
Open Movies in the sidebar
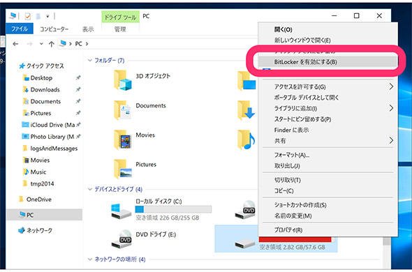40,160
